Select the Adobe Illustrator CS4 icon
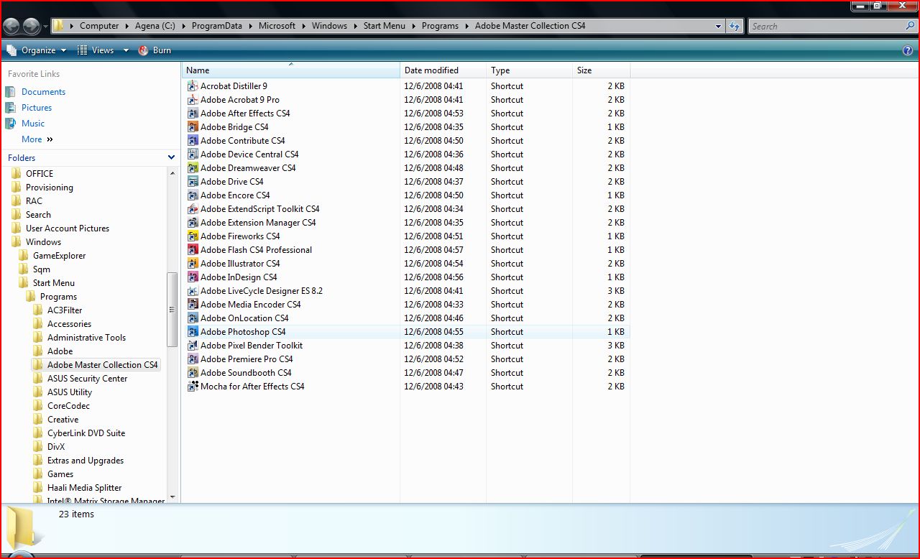The height and width of the screenshot is (559, 920). pyautogui.click(x=193, y=263)
